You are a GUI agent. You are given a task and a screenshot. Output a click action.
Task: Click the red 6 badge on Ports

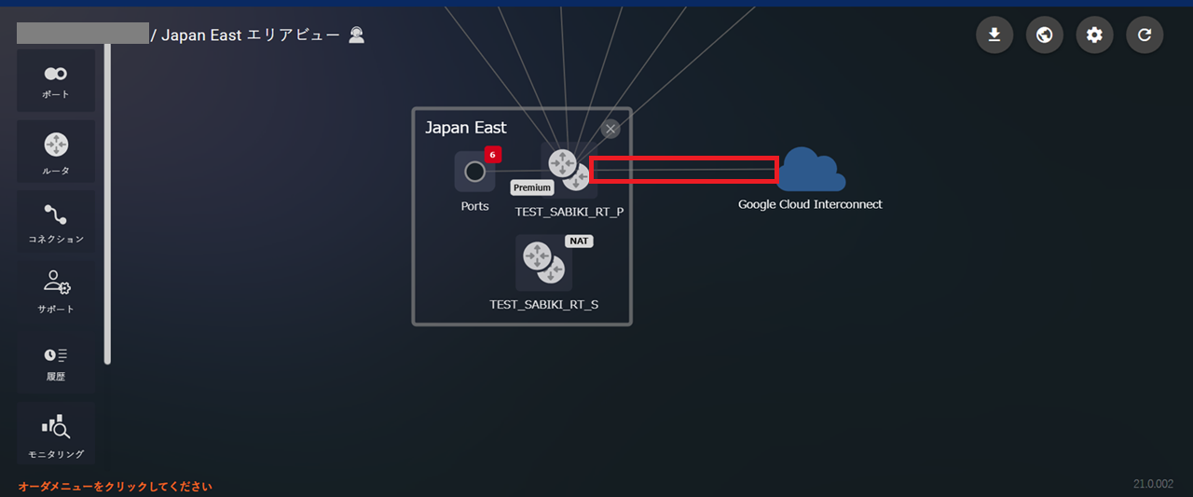click(x=493, y=154)
